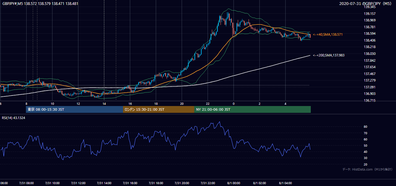Screen dimensions: 396x186
Task: Click hour 22 on the price chart axis
Action: click(208, 104)
